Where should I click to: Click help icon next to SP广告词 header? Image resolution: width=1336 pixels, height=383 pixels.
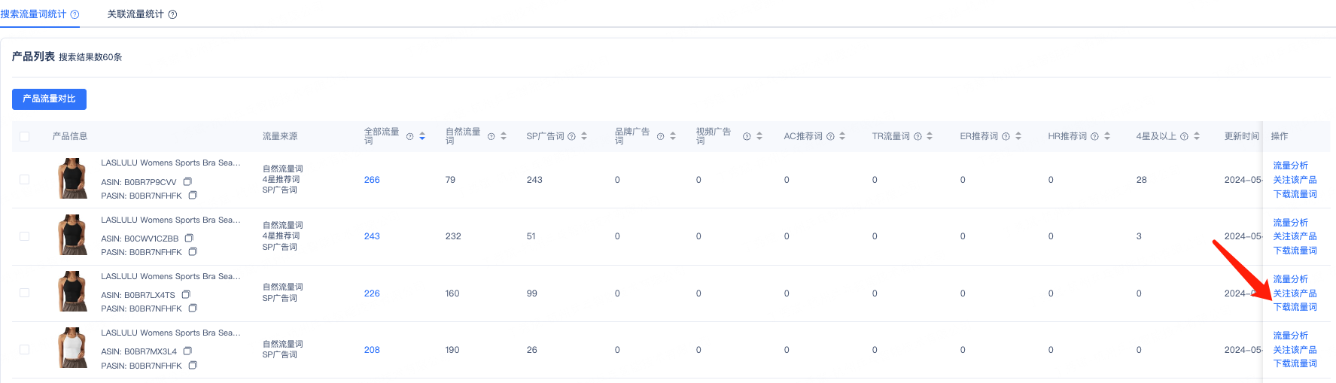pyautogui.click(x=571, y=136)
